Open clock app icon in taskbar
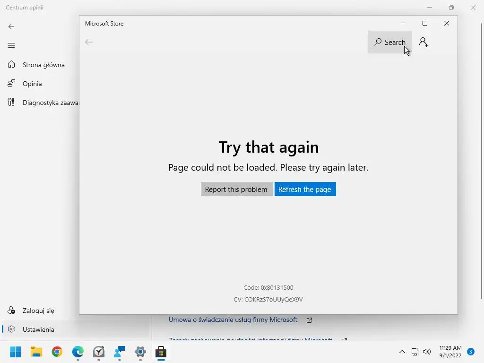Image resolution: width=484 pixels, height=363 pixels. [x=99, y=352]
